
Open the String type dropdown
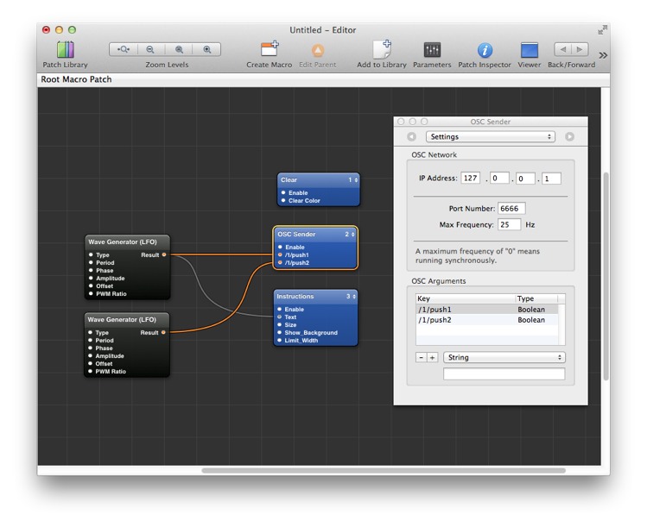[x=504, y=357]
